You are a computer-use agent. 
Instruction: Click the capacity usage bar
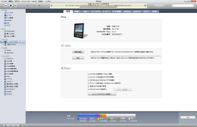(x=107, y=115)
